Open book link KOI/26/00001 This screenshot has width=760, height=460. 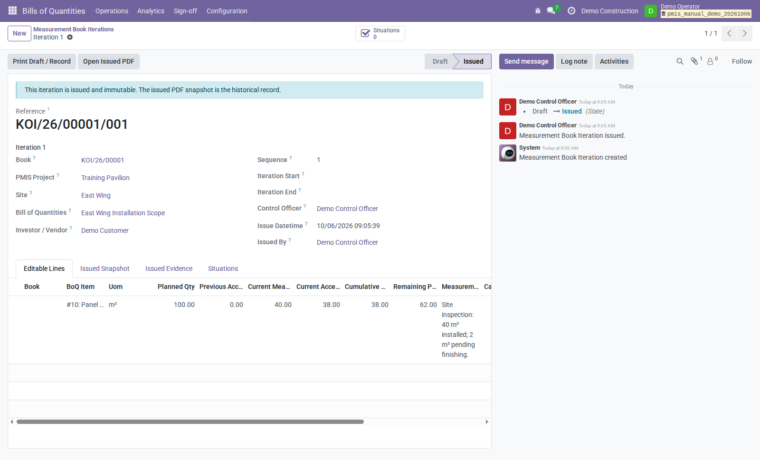tap(103, 160)
